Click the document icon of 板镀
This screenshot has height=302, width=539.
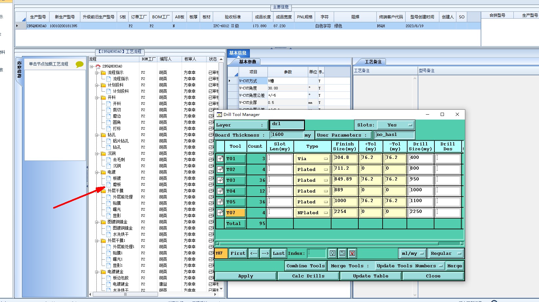[109, 179]
